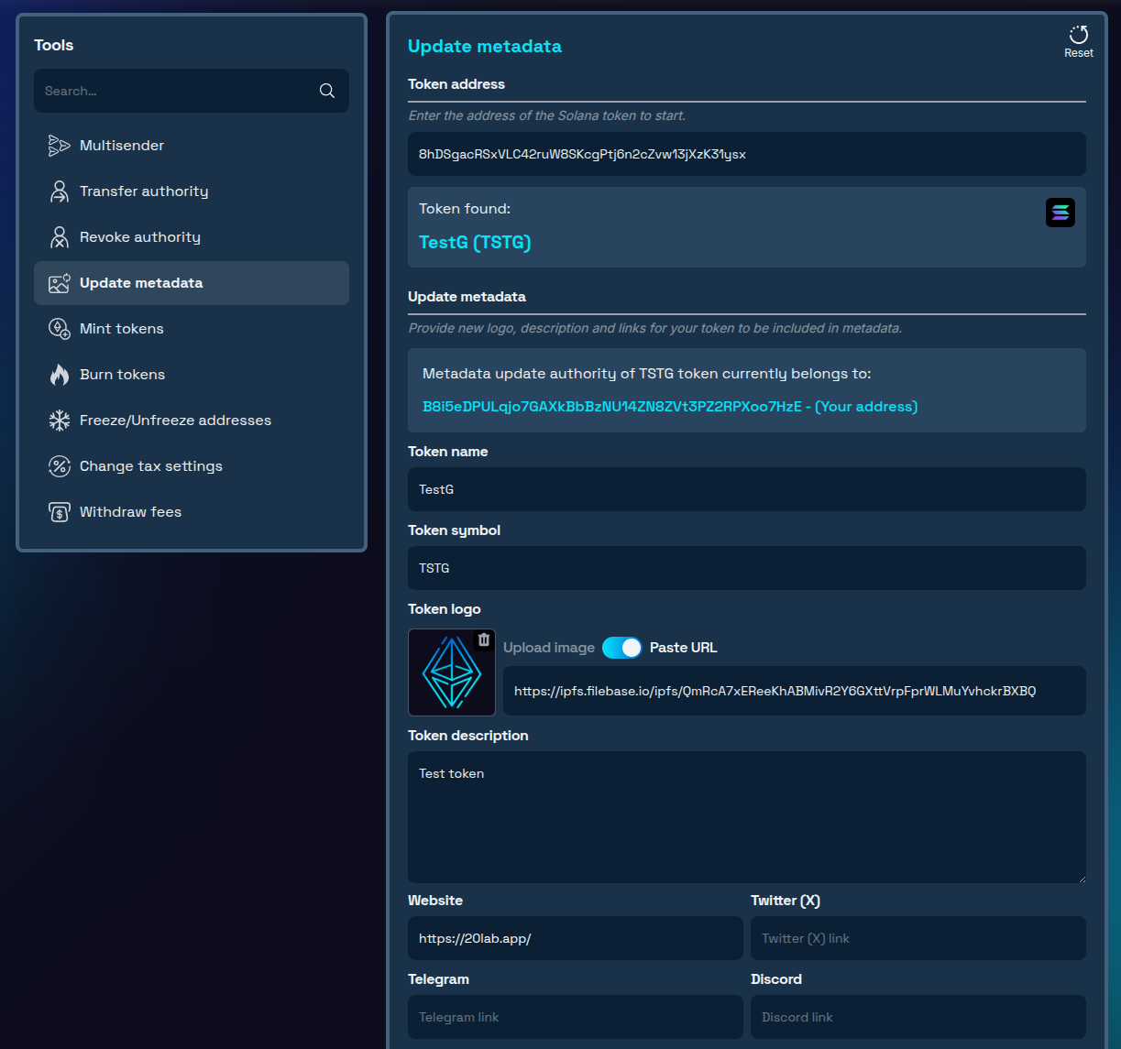Viewport: 1121px width, 1049px height.
Task: Click the Website field with 20lab.app
Action: tap(576, 938)
